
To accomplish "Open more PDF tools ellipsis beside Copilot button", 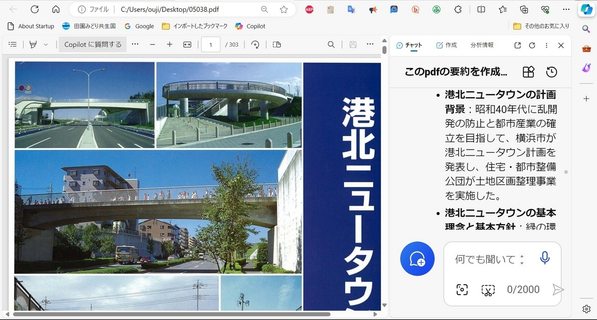I will coord(135,44).
